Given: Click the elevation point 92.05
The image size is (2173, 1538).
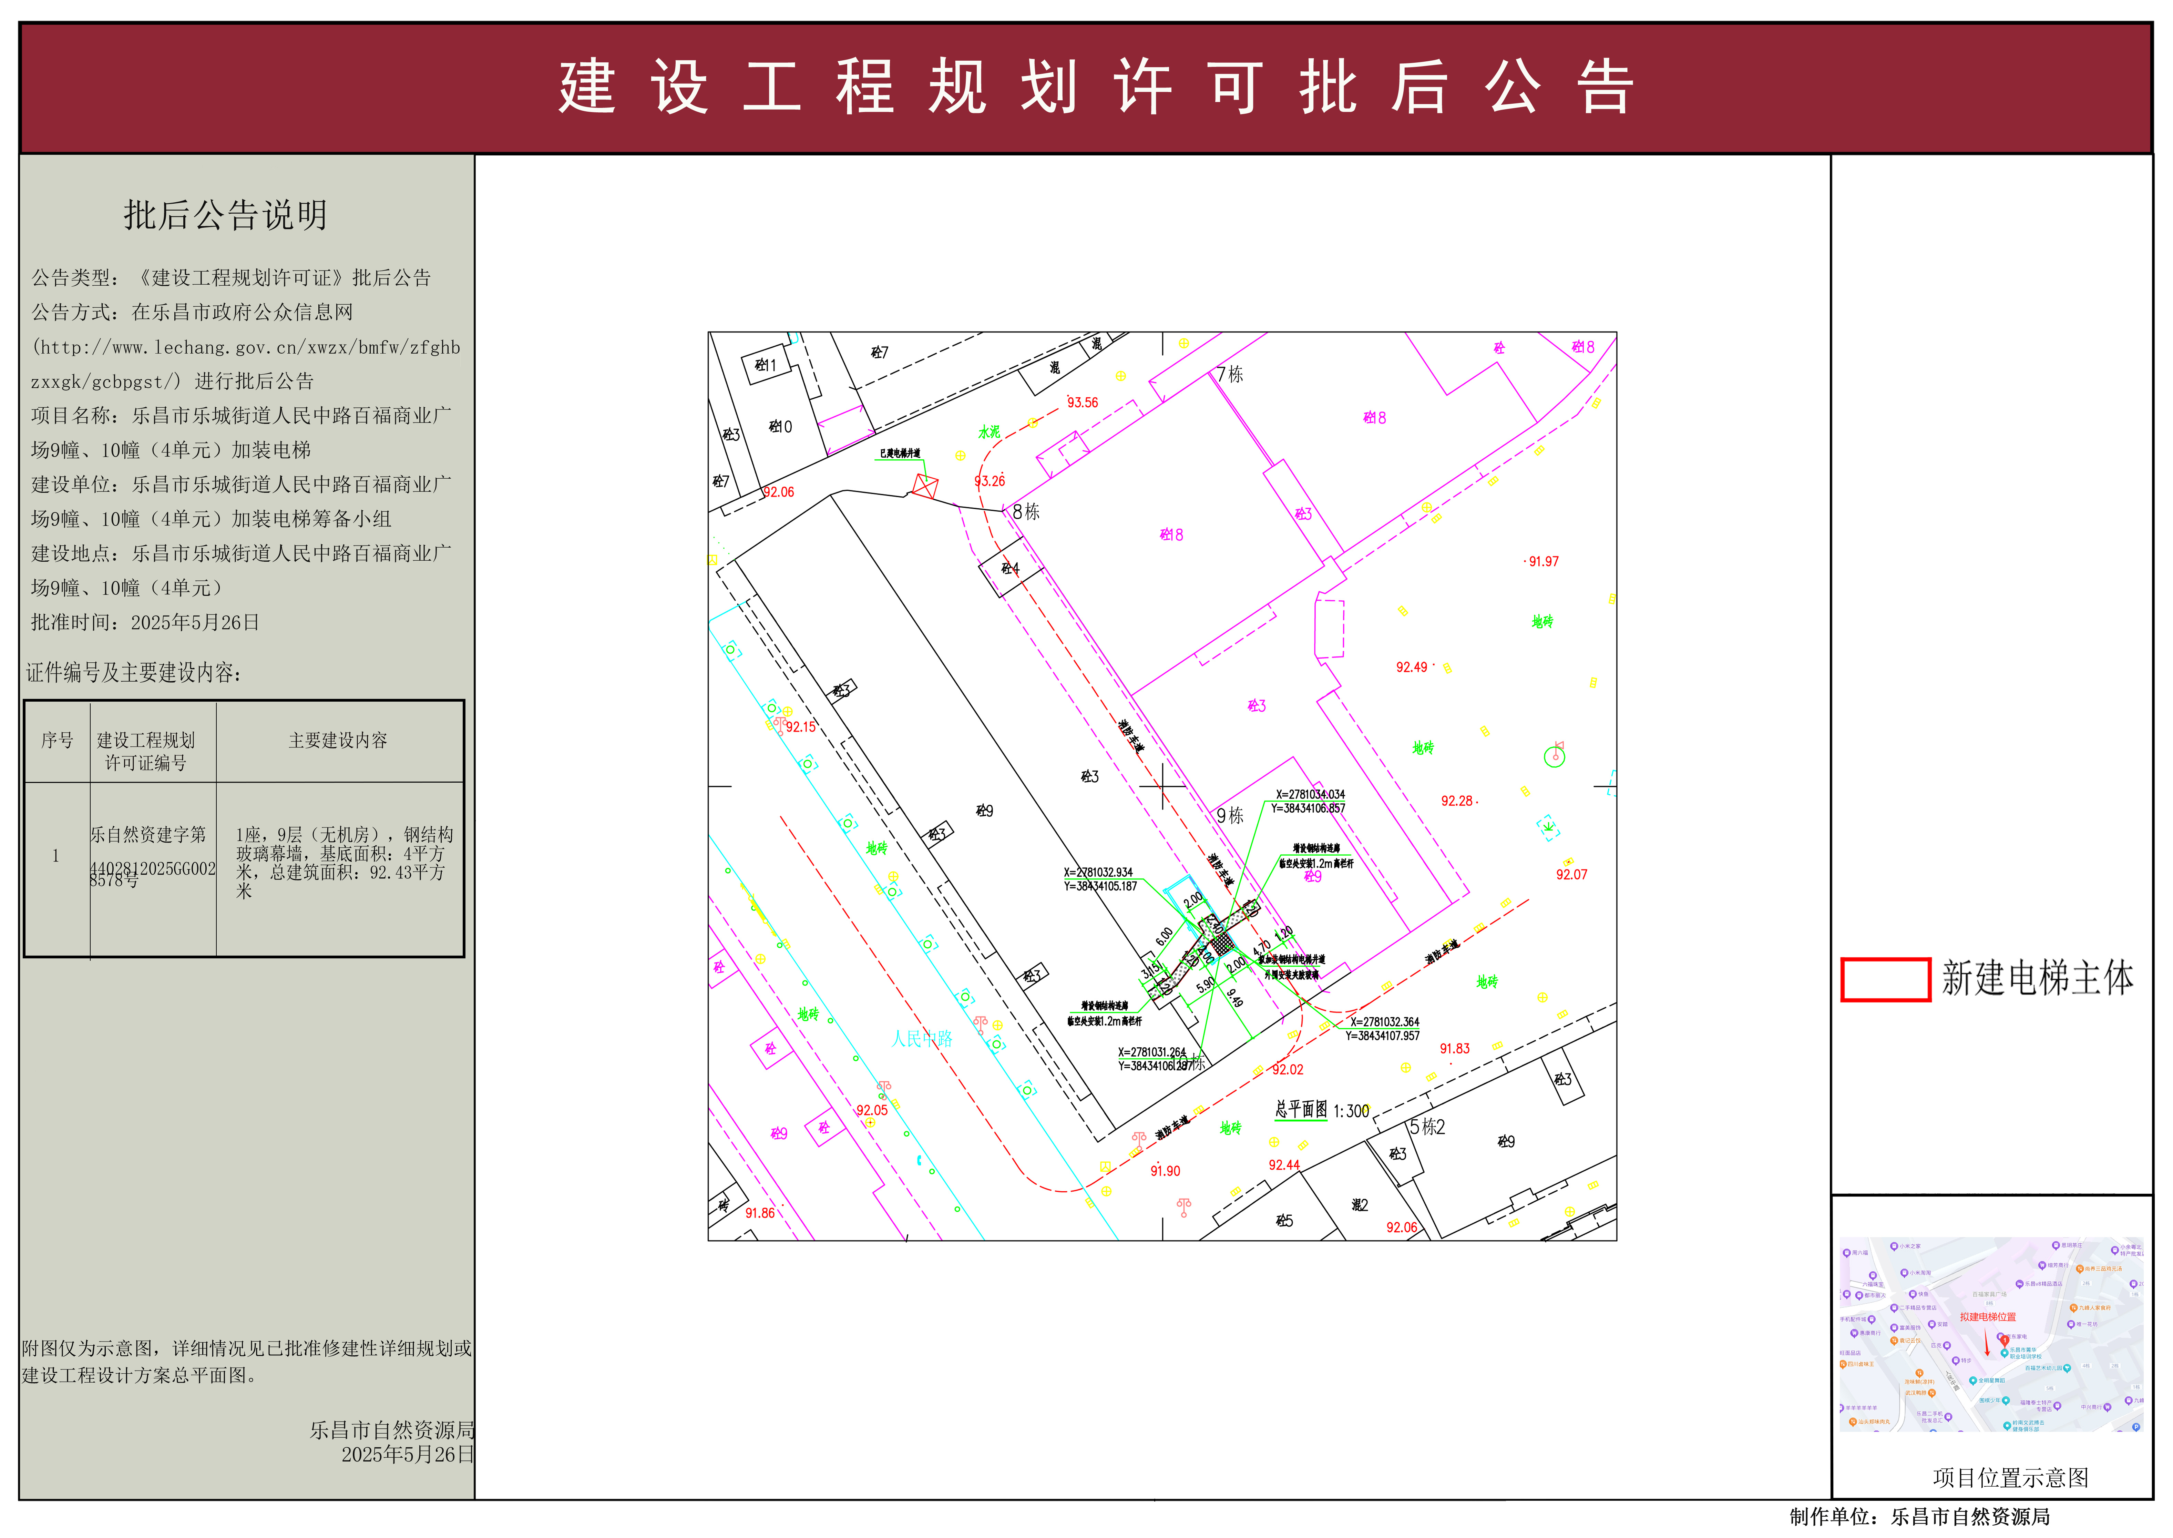Looking at the screenshot, I should click(872, 1111).
